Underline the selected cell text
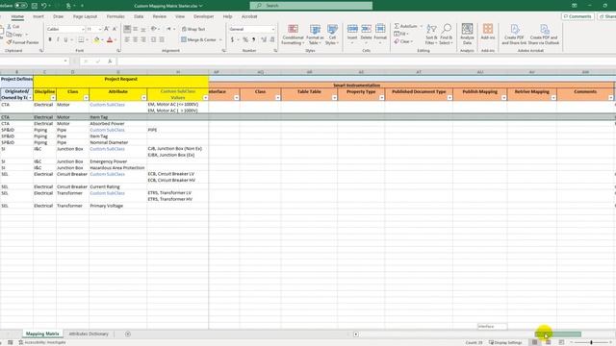Screen dimensions: 616x346 coord(65,39)
